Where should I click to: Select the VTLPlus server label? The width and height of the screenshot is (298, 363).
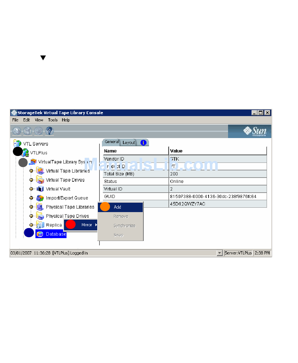(x=39, y=153)
